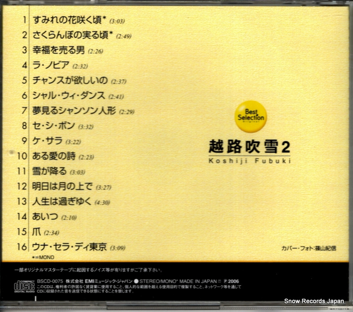Click track 5 title チャンスが欲しいの
The width and height of the screenshot is (353, 312).
click(x=70, y=80)
